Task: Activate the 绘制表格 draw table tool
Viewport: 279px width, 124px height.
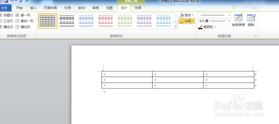Action: tap(239, 20)
